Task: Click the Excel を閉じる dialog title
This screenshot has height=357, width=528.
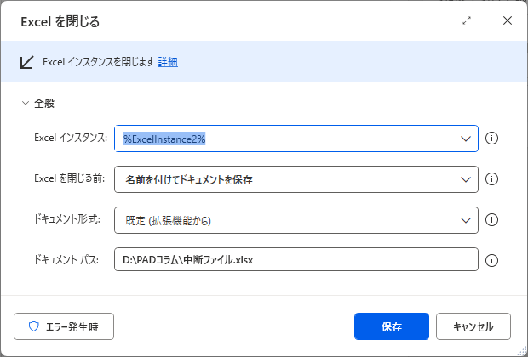Action: (60, 22)
